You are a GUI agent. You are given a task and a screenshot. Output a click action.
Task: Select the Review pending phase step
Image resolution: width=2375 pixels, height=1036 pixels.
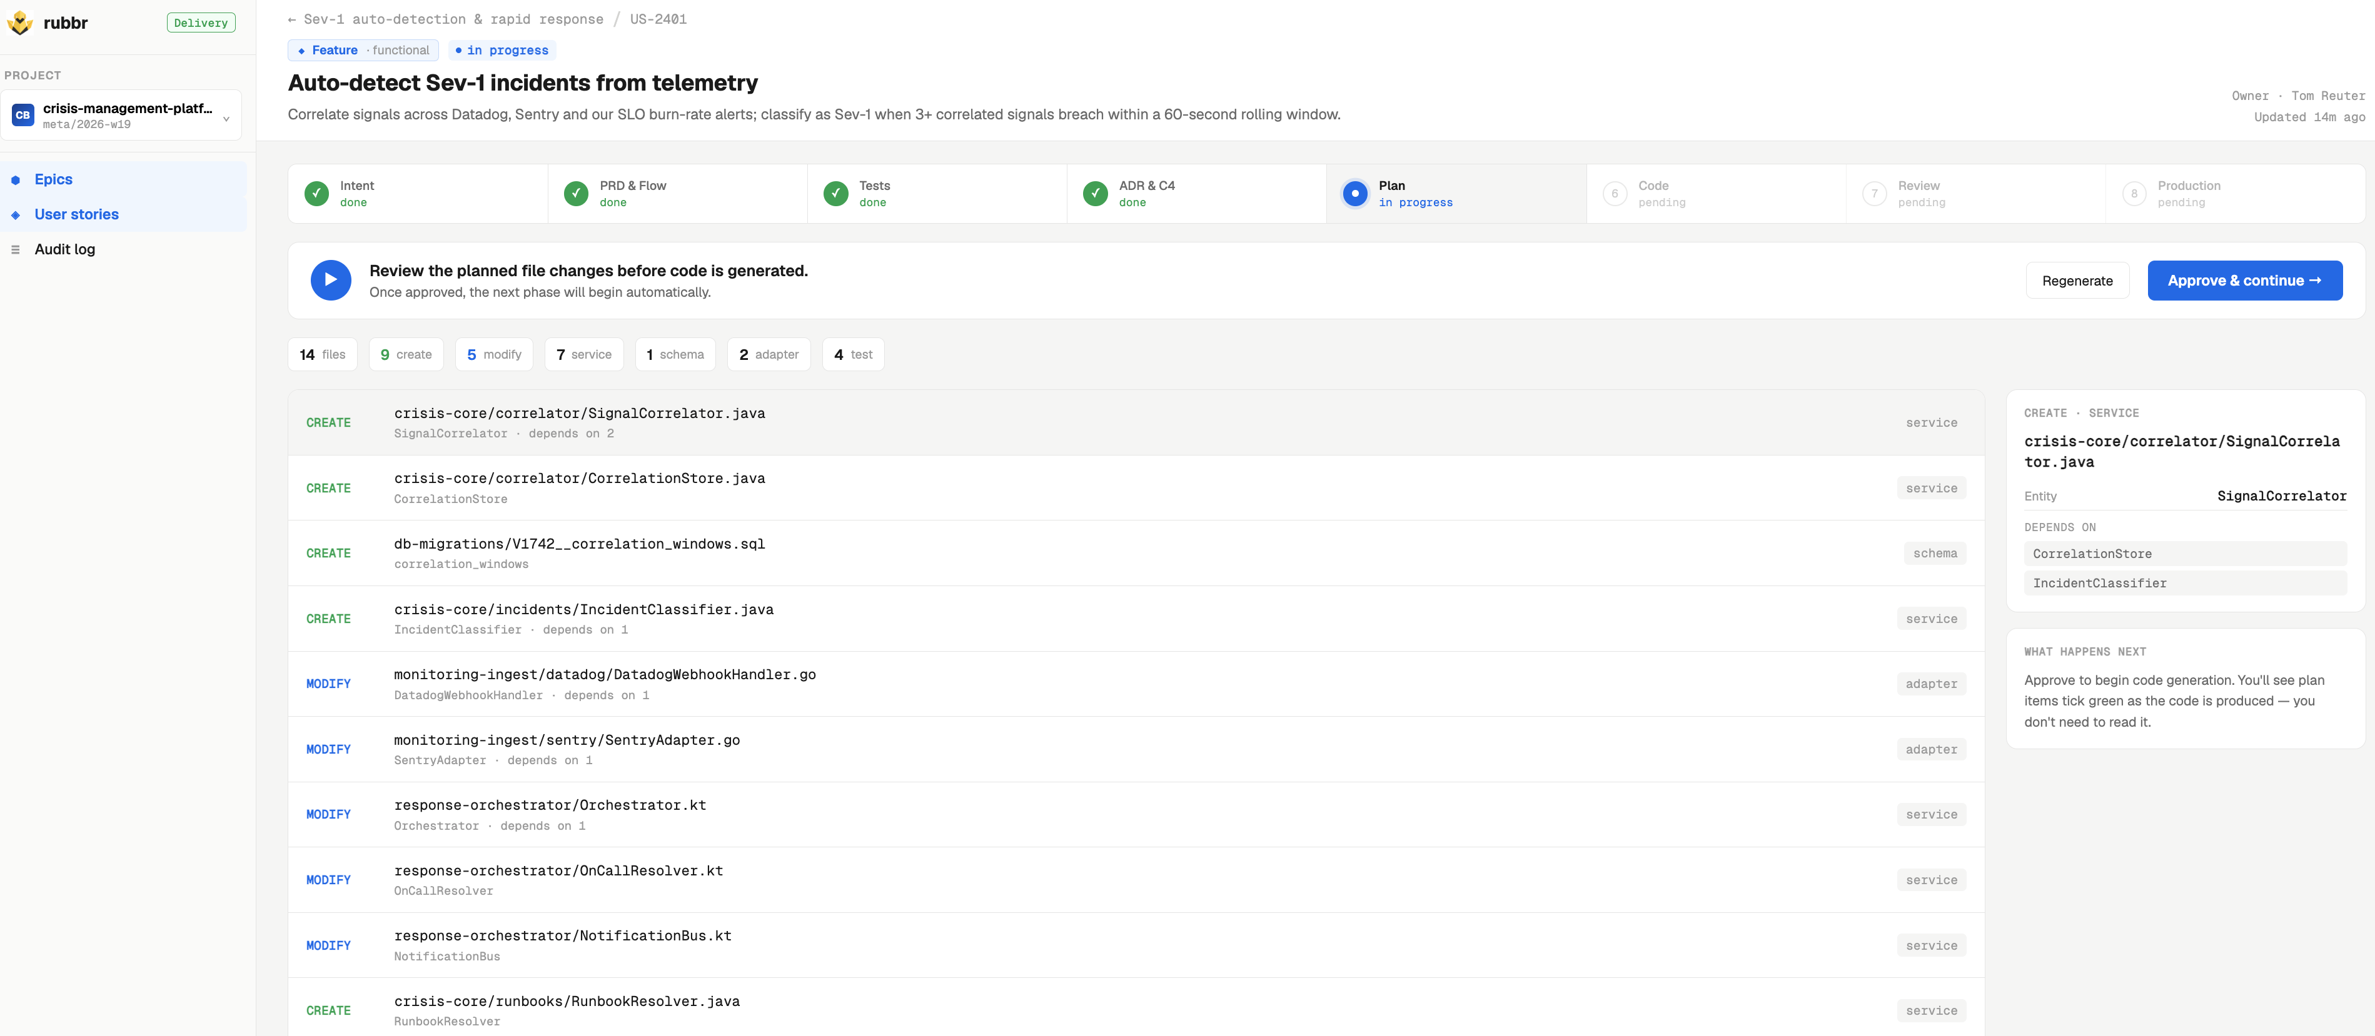click(1976, 193)
